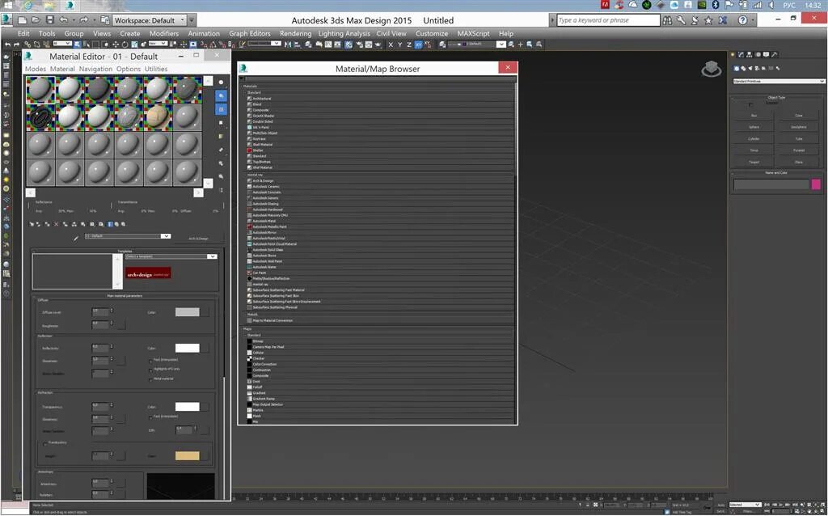Click the search binoculars icon
828x516 pixels.
pos(668,20)
